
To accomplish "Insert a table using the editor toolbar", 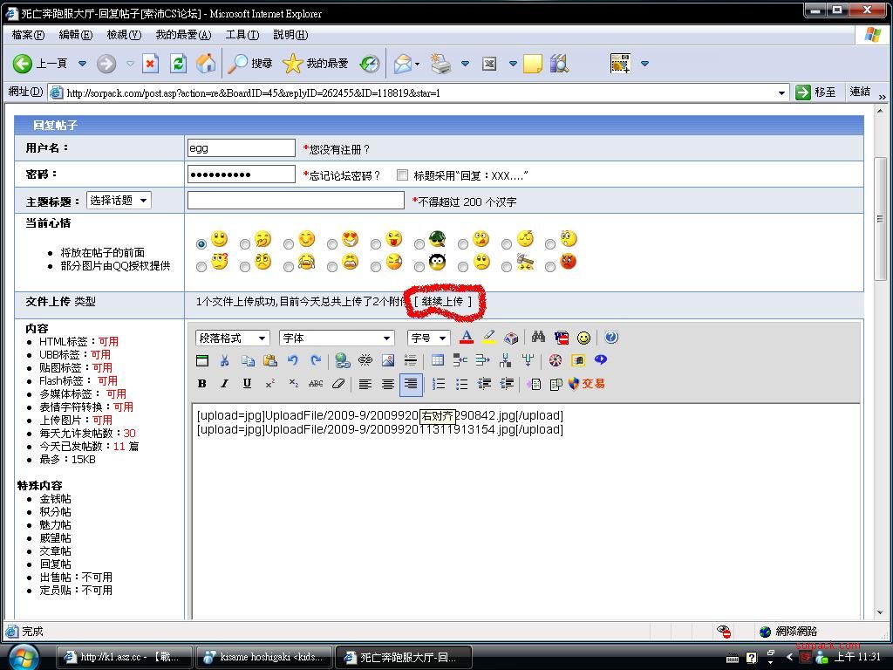I will pos(438,360).
